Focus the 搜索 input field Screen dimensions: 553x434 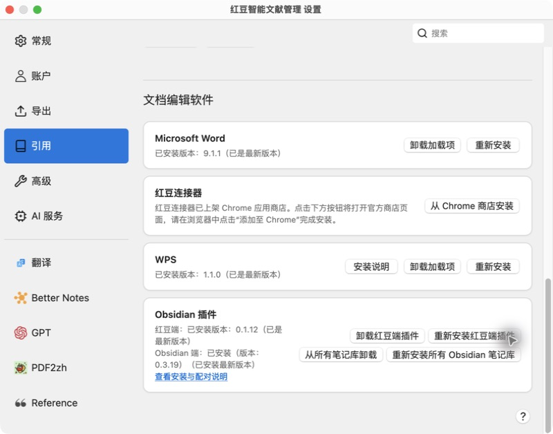pos(478,33)
